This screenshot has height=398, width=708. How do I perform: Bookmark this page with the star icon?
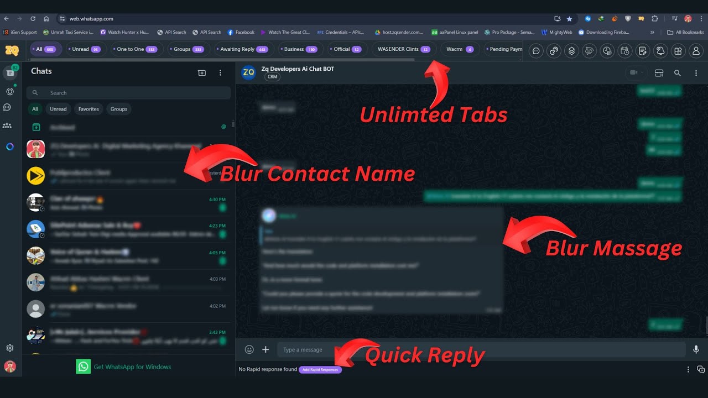pyautogui.click(x=569, y=18)
